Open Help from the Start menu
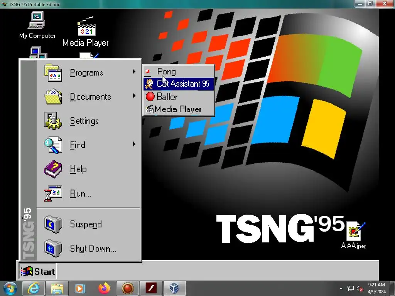395x296 pixels. tap(89, 169)
